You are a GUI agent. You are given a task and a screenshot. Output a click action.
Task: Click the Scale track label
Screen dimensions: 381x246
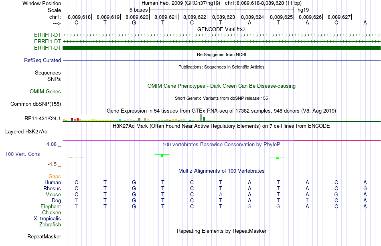point(54,10)
